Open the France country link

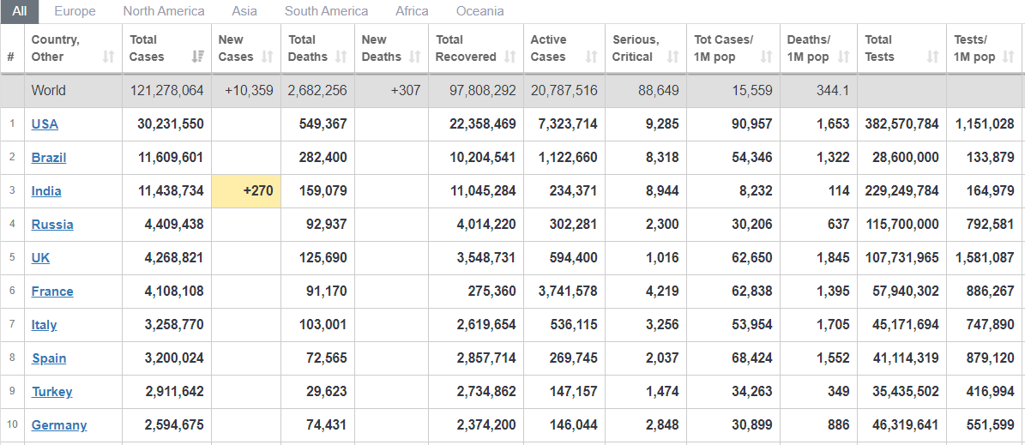tap(52, 291)
